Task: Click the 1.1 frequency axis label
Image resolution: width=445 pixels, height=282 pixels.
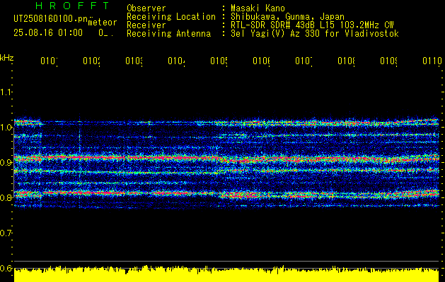Action: [6, 92]
